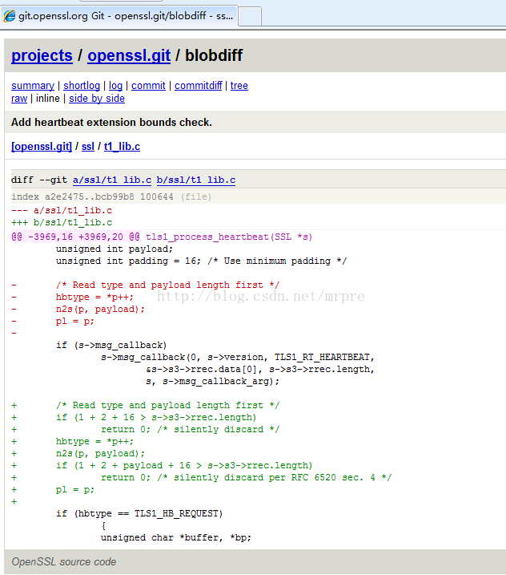This screenshot has height=575, width=506.
Task: Open a new blank browser tab
Action: (250, 17)
